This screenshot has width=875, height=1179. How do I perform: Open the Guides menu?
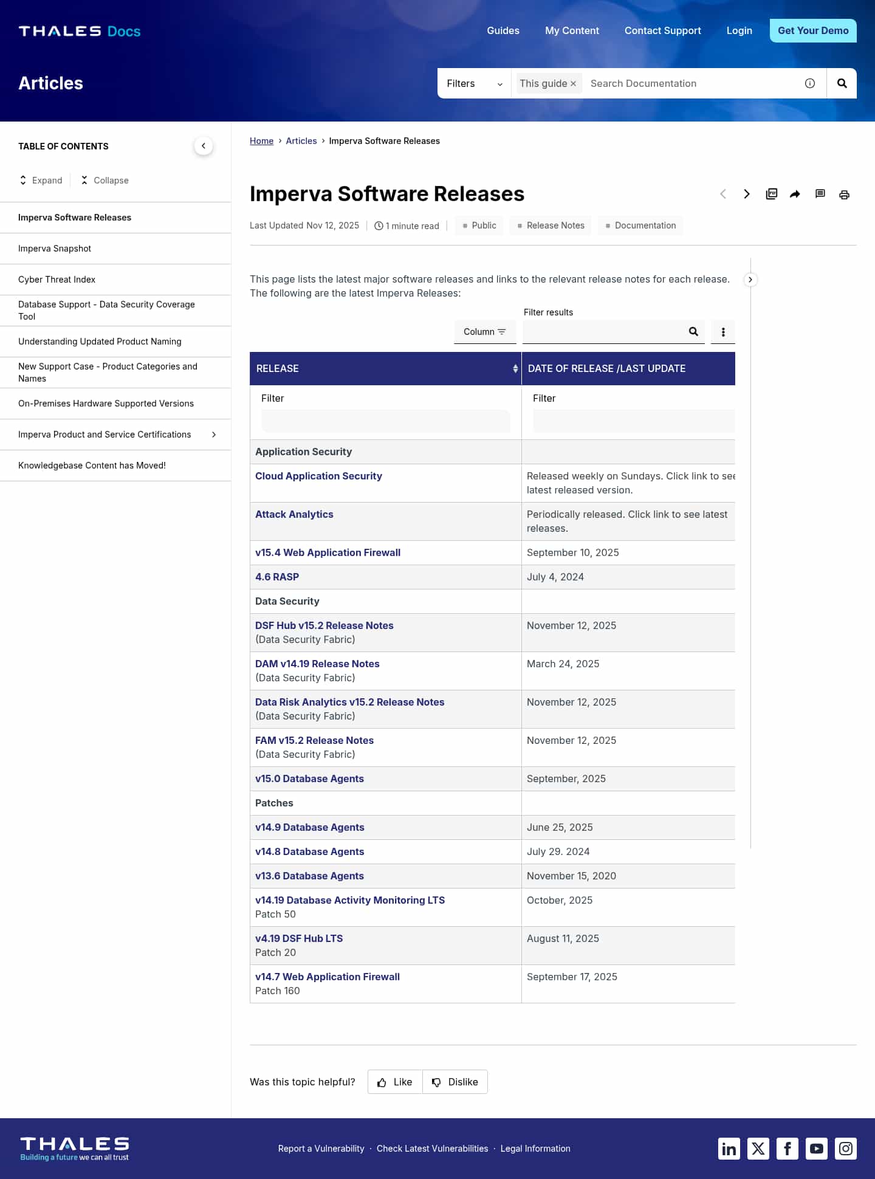click(503, 30)
